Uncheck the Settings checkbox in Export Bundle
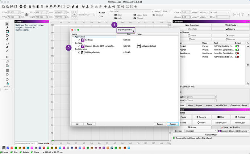Screen dimensions: 250x154 tap(79, 40)
